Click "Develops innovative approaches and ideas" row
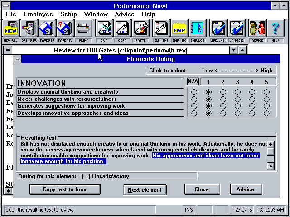The width and height of the screenshot is (290, 217). point(100,113)
